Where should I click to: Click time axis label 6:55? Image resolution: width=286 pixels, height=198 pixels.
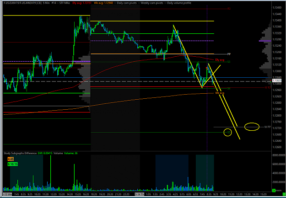click(x=195, y=194)
